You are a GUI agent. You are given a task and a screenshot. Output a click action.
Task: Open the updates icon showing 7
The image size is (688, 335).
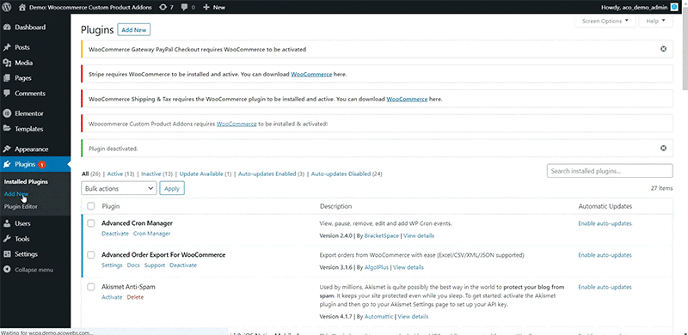point(163,8)
